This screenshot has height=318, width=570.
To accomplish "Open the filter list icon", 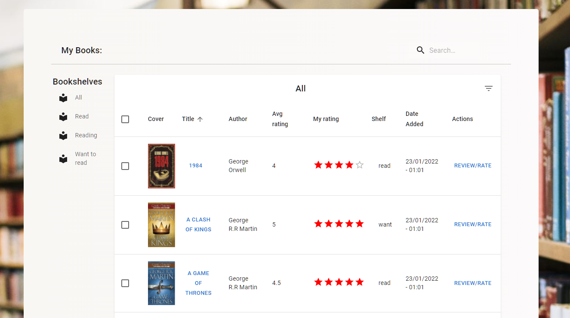I will 488,88.
